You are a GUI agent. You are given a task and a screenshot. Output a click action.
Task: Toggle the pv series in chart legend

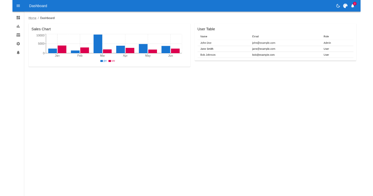click(x=104, y=61)
